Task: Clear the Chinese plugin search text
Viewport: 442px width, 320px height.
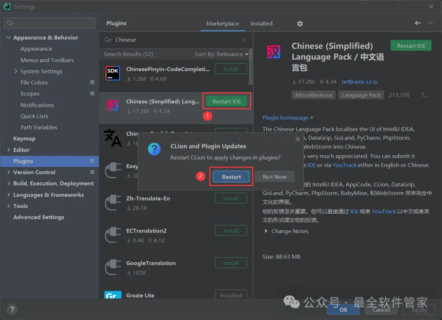Action: [244, 40]
